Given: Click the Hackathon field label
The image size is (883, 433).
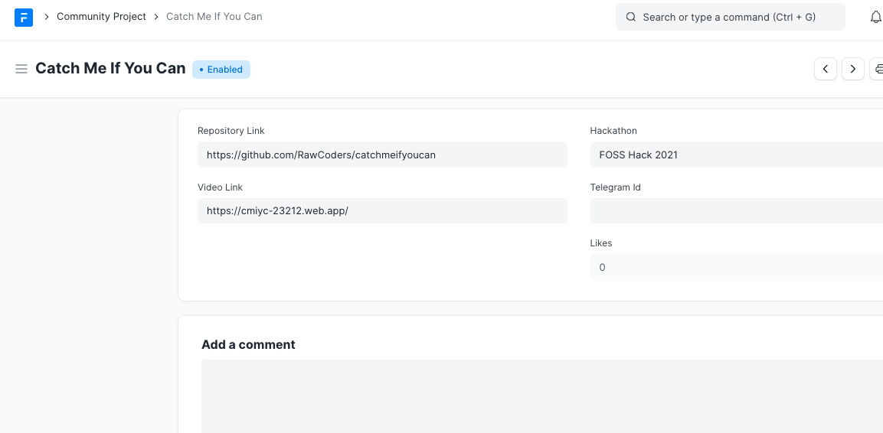Looking at the screenshot, I should click(613, 131).
